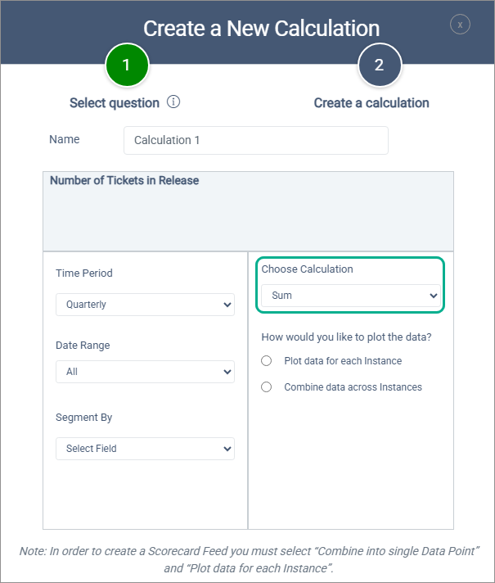Click the 'Segment By' label
Image resolution: width=495 pixels, height=583 pixels.
(x=83, y=418)
